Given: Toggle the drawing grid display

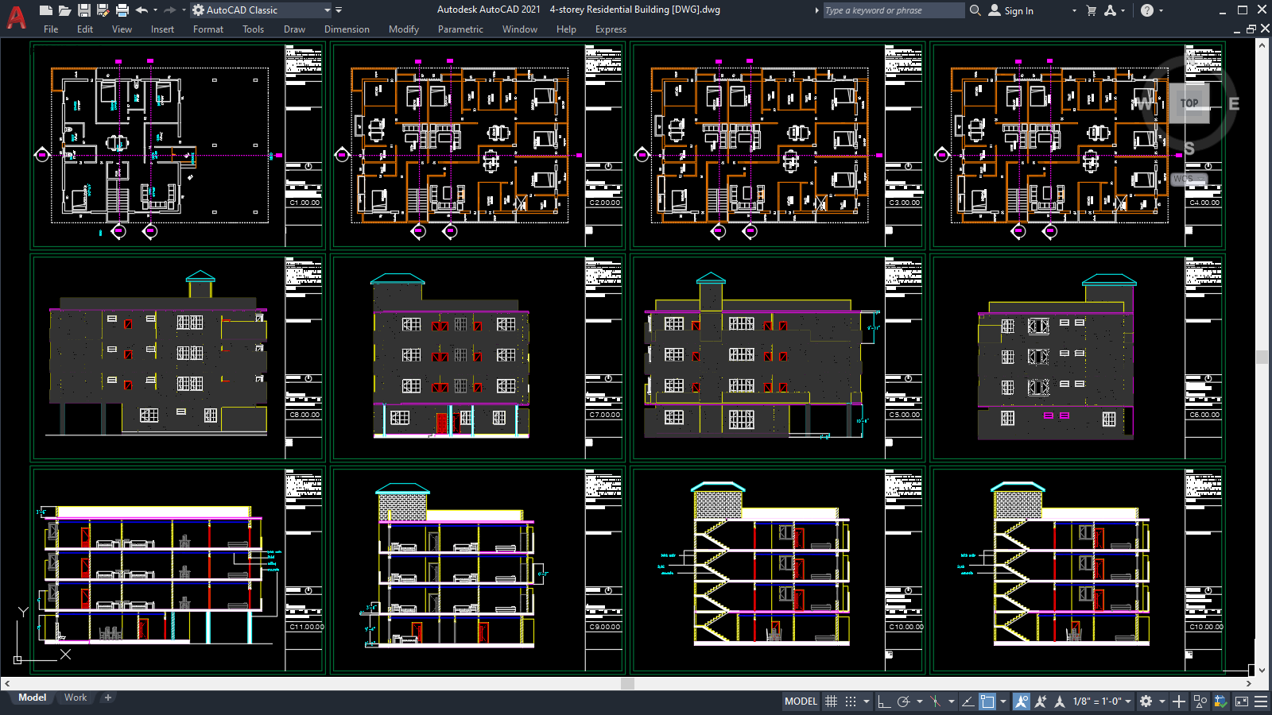Looking at the screenshot, I should (x=831, y=701).
